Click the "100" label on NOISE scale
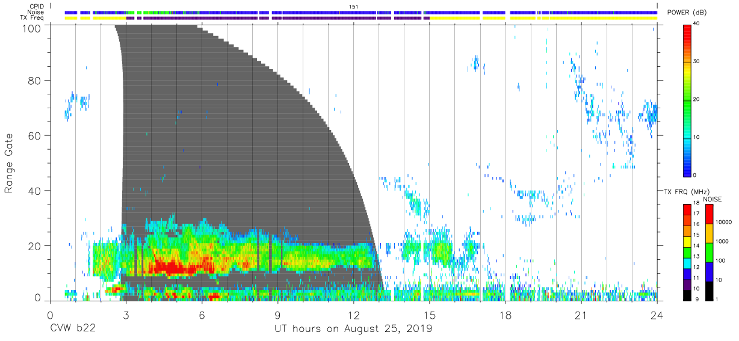 722,262
